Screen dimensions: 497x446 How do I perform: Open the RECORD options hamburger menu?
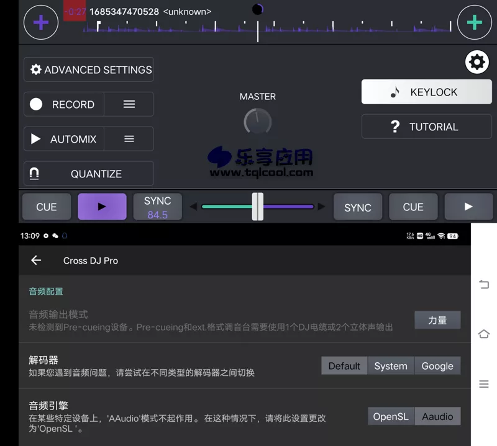tap(129, 104)
